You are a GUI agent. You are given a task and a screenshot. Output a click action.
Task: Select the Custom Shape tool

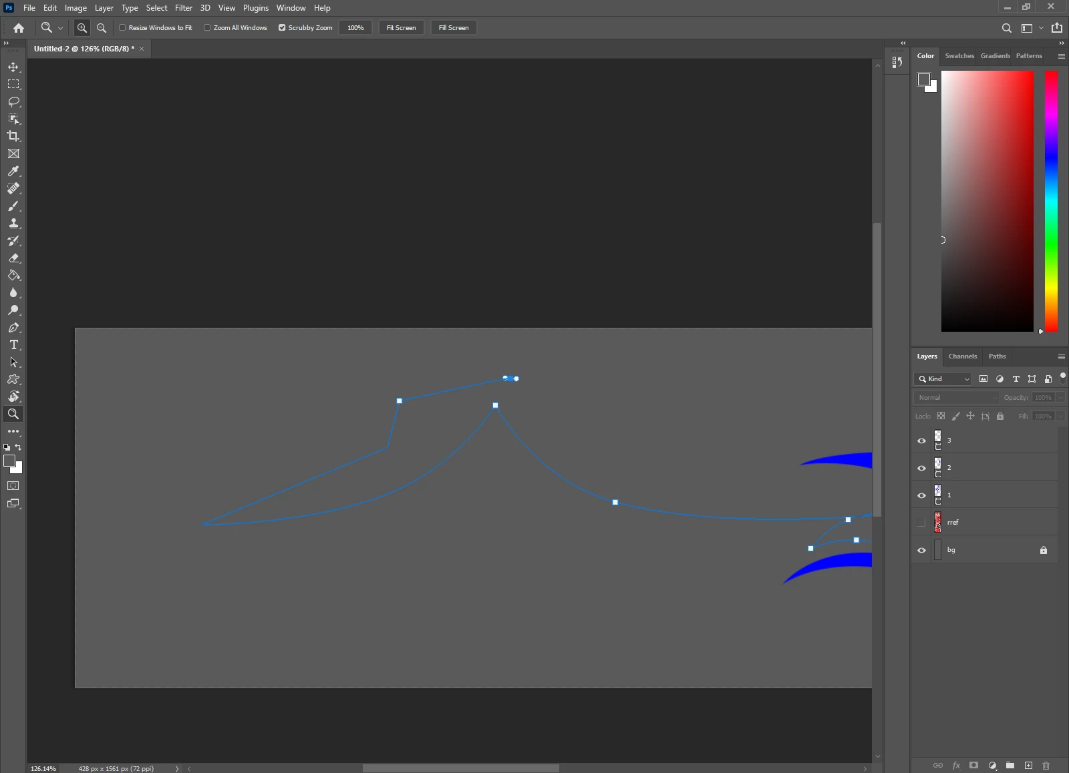tap(13, 379)
